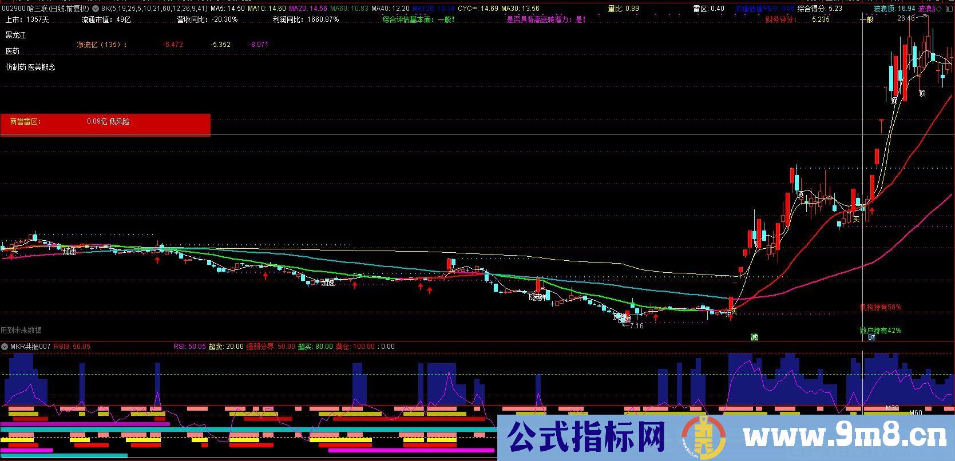Click the MA5: 14.50 value
This screenshot has width=955, height=461.
tap(228, 9)
